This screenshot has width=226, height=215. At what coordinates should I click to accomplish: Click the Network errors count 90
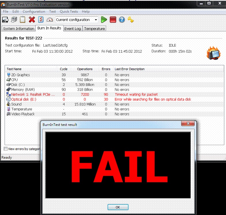pyautogui.click(x=106, y=94)
